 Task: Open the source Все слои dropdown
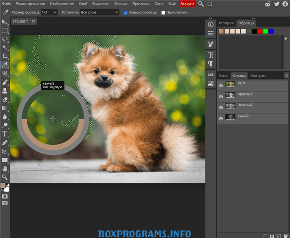[99, 13]
